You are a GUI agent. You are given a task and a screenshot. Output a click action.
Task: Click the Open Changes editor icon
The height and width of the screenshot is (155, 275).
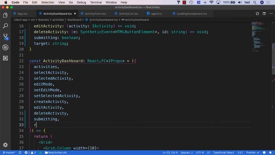click(257, 13)
